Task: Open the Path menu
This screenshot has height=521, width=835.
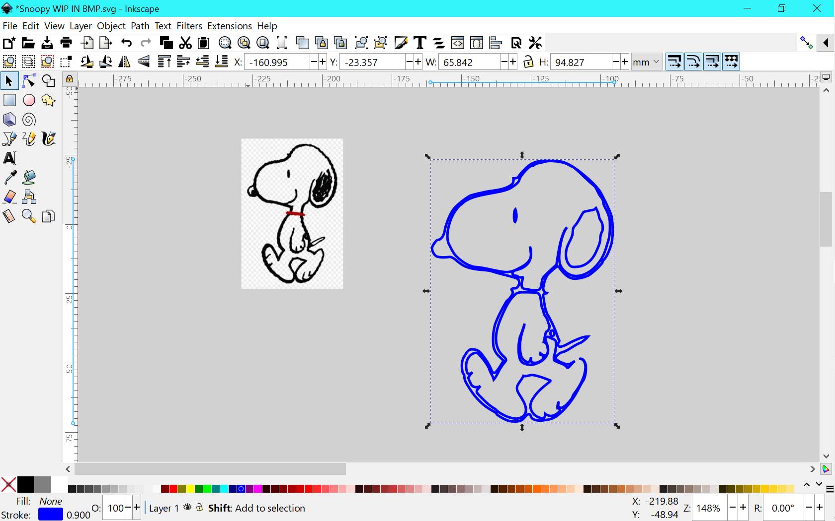Action: click(140, 26)
